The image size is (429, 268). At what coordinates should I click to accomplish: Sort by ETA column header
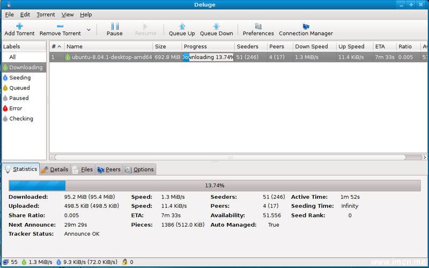(x=384, y=46)
